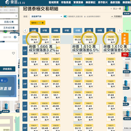Select the 25F floor label
This screenshot has width=131, height=131.
[x=25, y=73]
